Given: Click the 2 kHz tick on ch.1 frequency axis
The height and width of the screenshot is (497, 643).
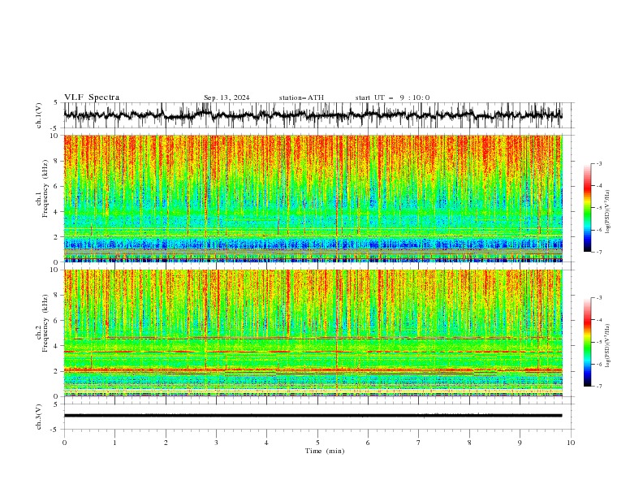Looking at the screenshot, I should (58, 236).
